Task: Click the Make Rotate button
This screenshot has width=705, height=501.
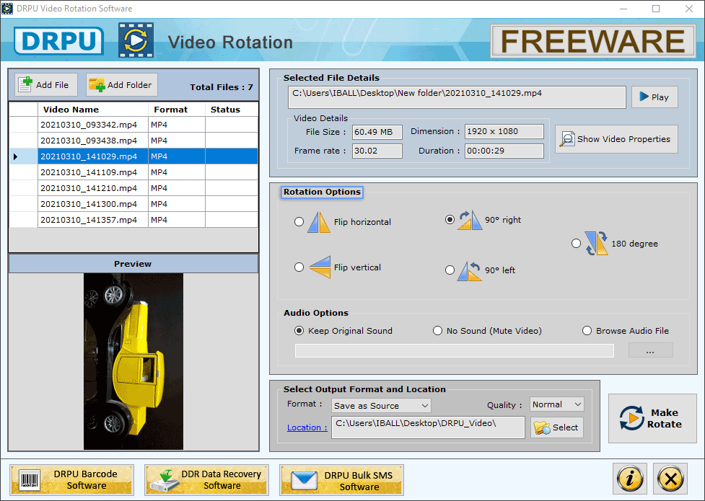Action: (652, 418)
